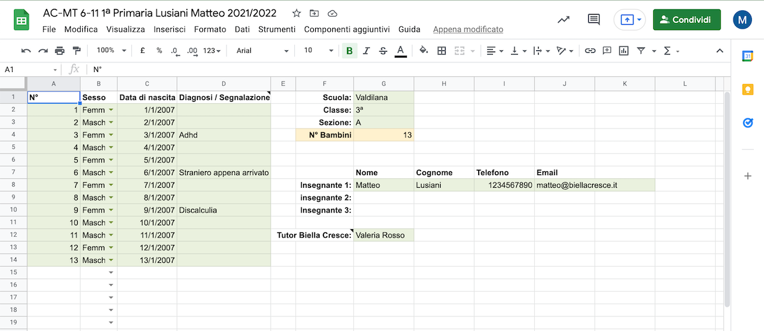Move document using folder icon
This screenshot has height=331, width=764.
tap(315, 13)
